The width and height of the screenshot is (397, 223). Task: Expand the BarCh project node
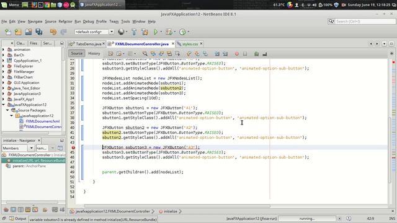pyautogui.click(x=3, y=55)
